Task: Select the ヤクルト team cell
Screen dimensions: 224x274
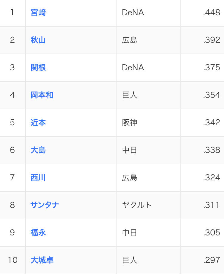Action: [137, 205]
